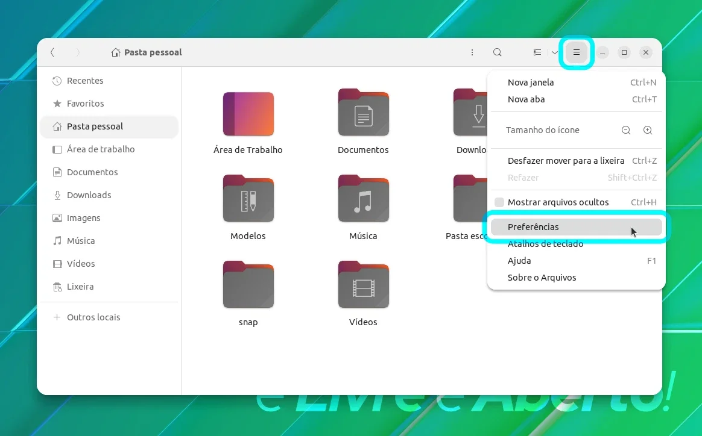Screen dimensions: 702x436
Task: Zoom out icon size with minus button
Action: coord(626,130)
